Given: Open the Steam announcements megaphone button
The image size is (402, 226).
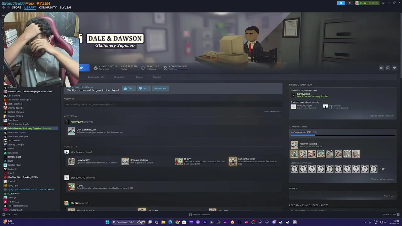Looking at the screenshot, I should pos(341,3).
